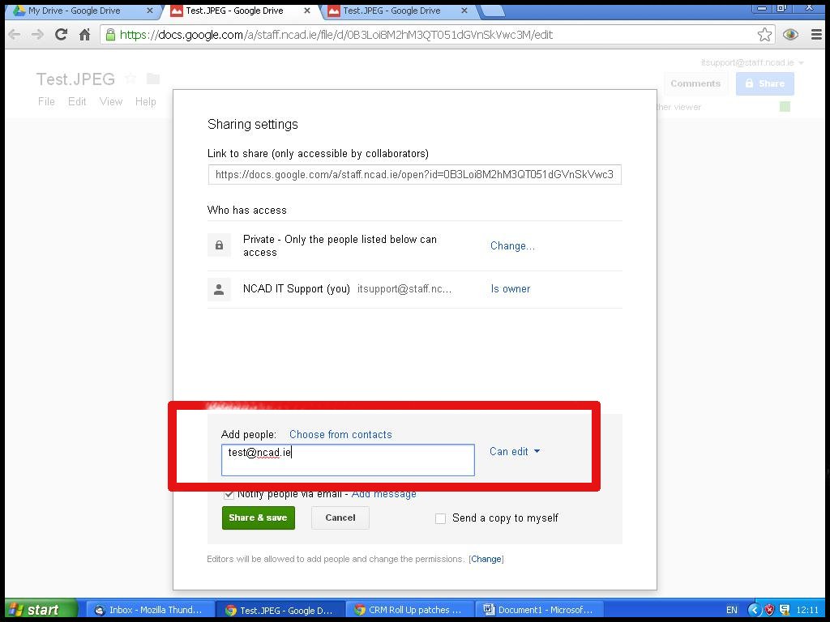Click the Add people email field
The image size is (830, 622).
[348, 460]
